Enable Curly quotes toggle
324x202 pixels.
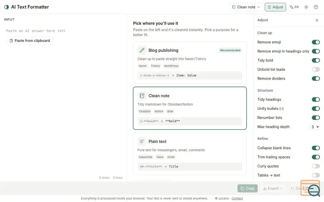click(315, 166)
